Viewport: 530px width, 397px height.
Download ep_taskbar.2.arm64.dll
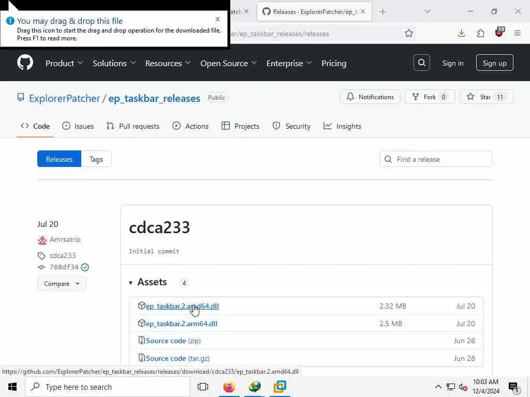(x=182, y=324)
